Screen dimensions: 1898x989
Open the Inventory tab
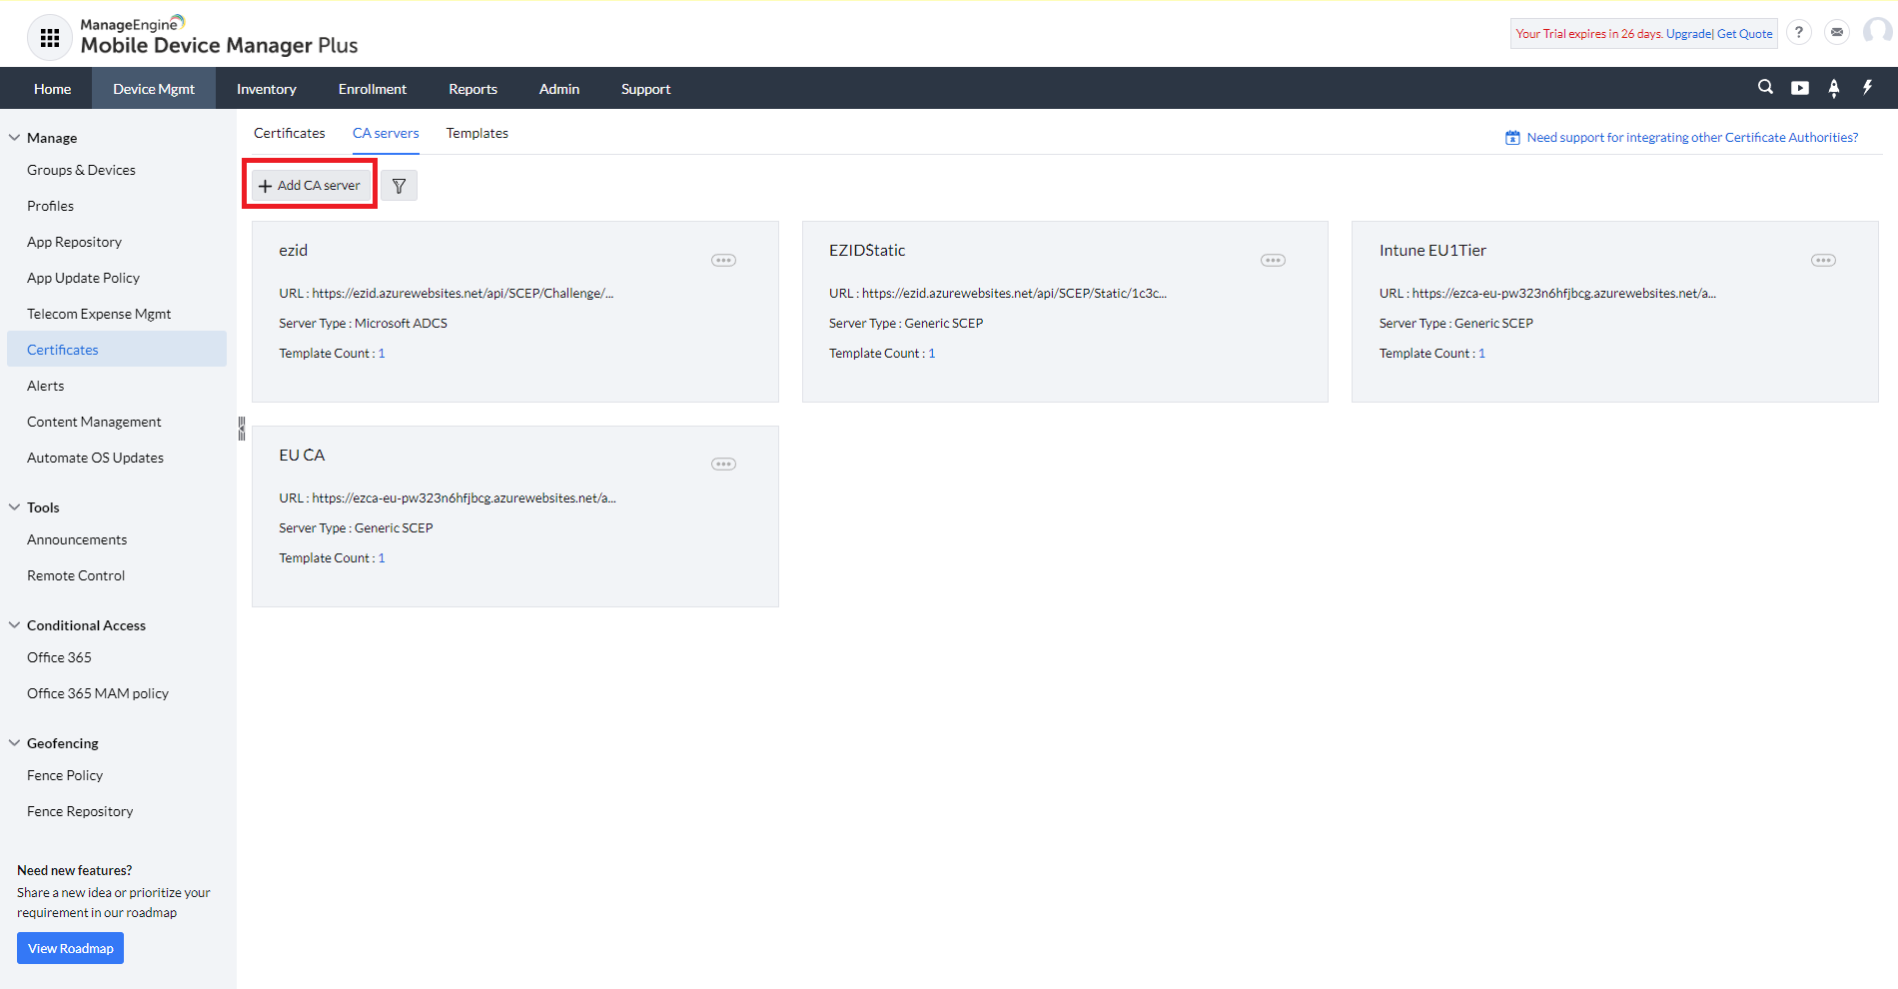coord(267,89)
